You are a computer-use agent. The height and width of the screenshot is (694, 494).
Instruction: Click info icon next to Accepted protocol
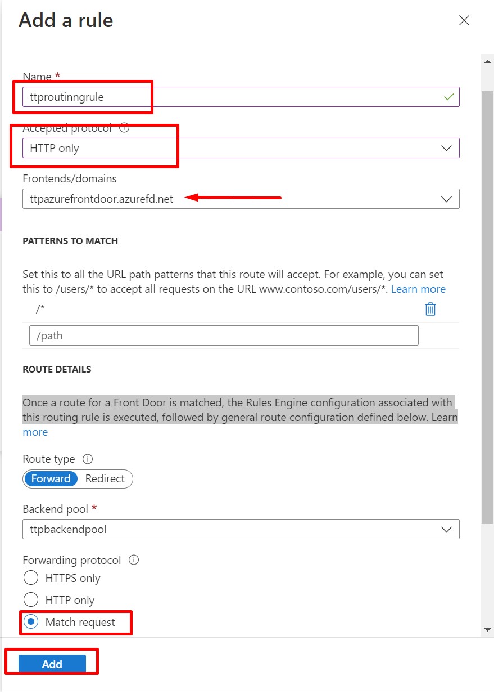pos(125,128)
